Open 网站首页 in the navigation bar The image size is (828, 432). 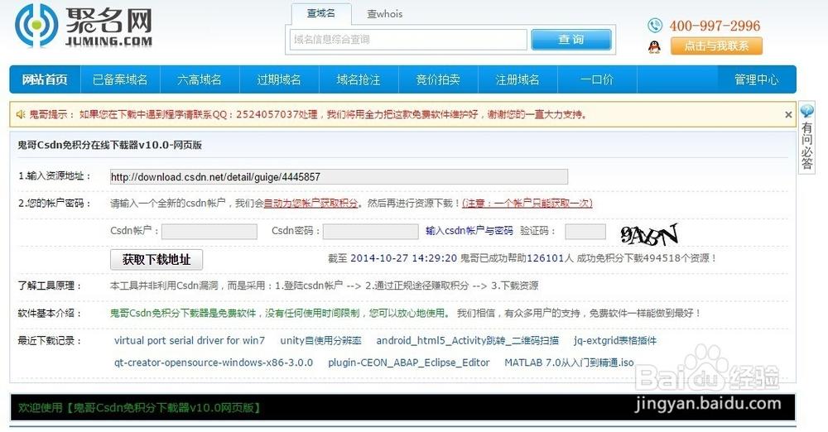click(x=45, y=79)
